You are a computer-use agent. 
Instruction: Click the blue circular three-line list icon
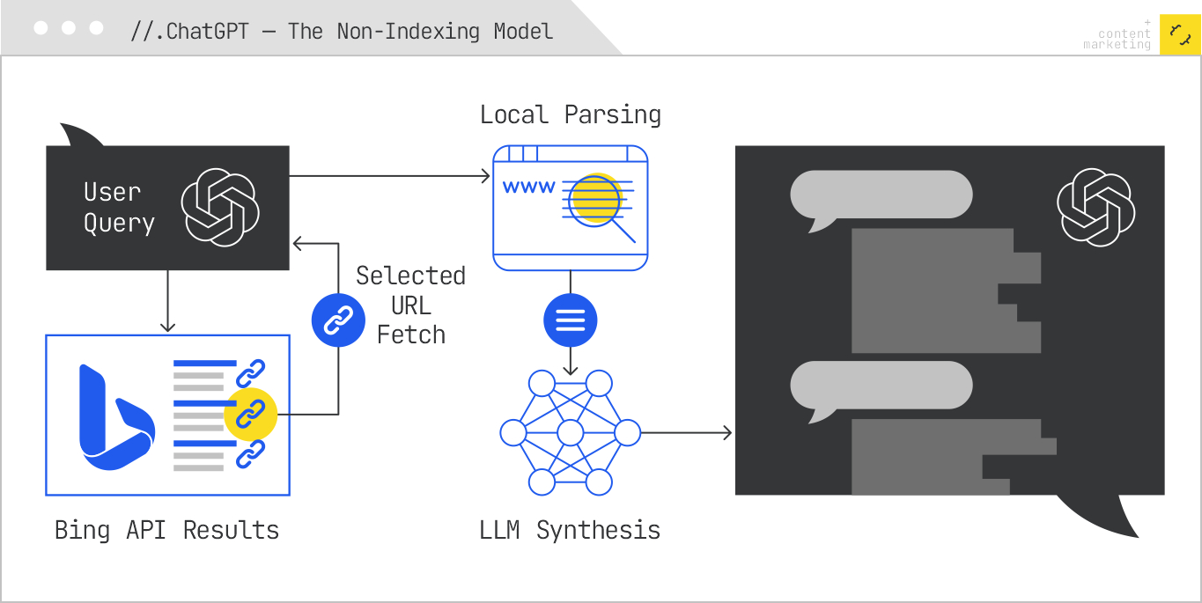[570, 320]
